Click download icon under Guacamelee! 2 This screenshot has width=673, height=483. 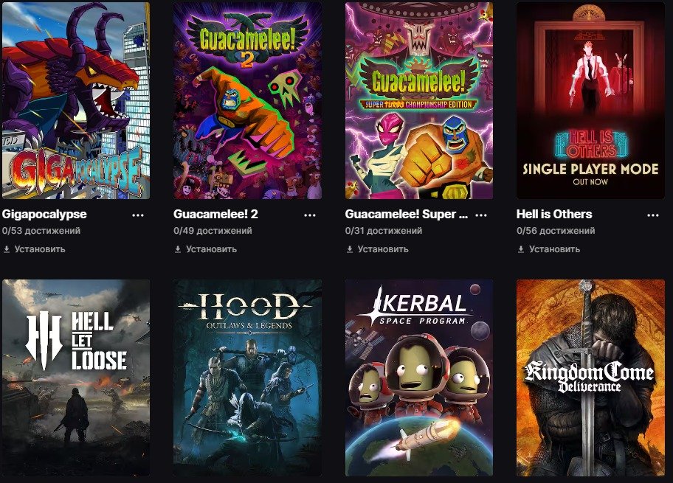point(178,249)
